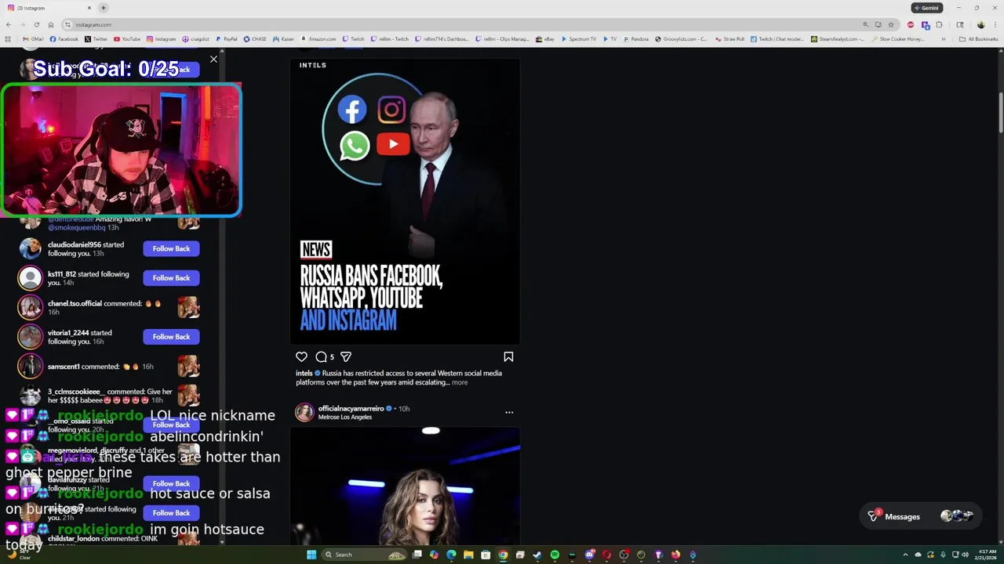Open Discord from the taskbar

tap(589, 555)
